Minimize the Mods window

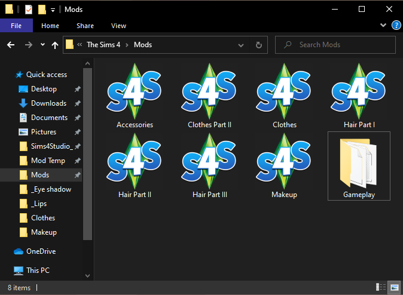point(335,9)
